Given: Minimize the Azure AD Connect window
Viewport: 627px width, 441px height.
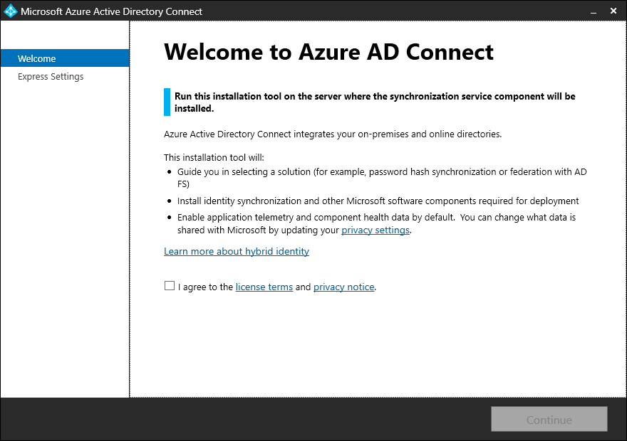Looking at the screenshot, I should pyautogui.click(x=594, y=11).
